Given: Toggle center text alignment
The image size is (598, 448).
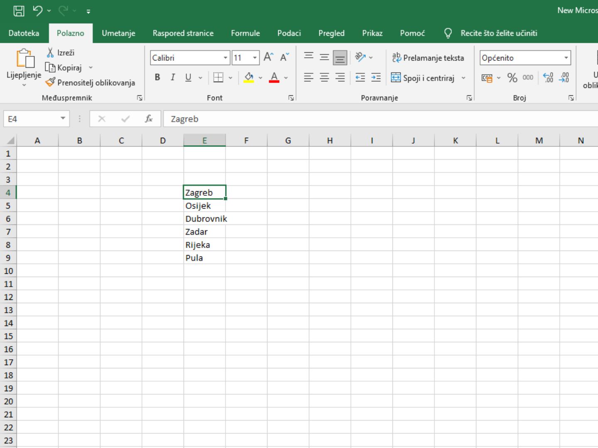Looking at the screenshot, I should click(x=324, y=77).
